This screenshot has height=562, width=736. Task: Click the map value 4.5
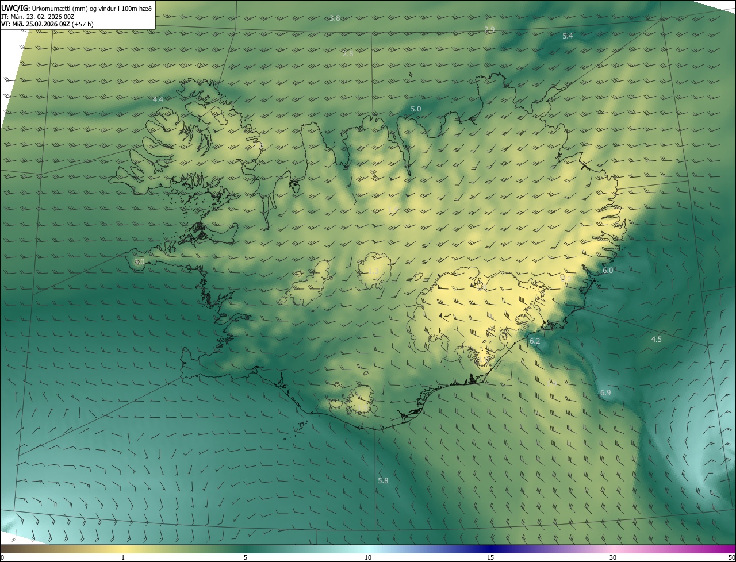click(x=656, y=340)
